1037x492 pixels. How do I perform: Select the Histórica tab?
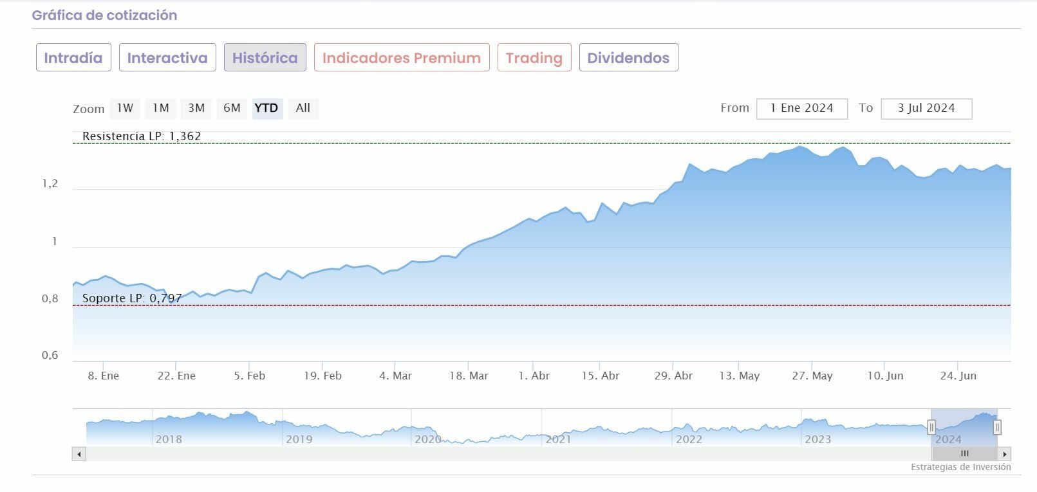pos(265,58)
